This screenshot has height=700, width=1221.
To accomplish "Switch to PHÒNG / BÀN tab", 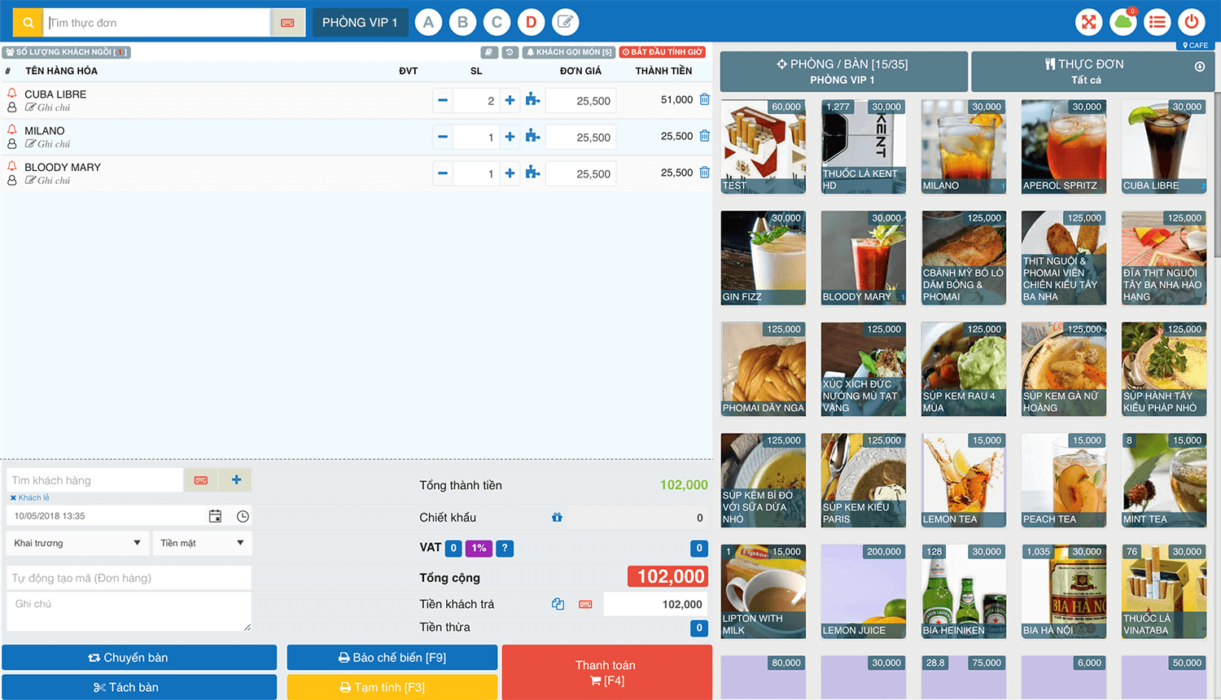I will point(843,72).
